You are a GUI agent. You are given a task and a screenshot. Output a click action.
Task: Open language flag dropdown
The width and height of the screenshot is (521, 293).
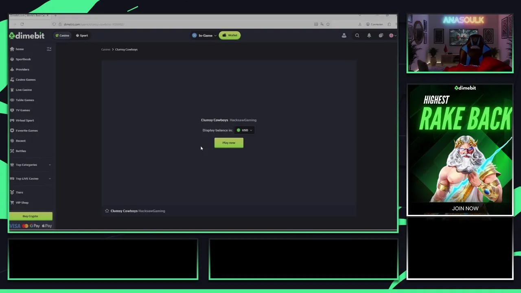[392, 35]
